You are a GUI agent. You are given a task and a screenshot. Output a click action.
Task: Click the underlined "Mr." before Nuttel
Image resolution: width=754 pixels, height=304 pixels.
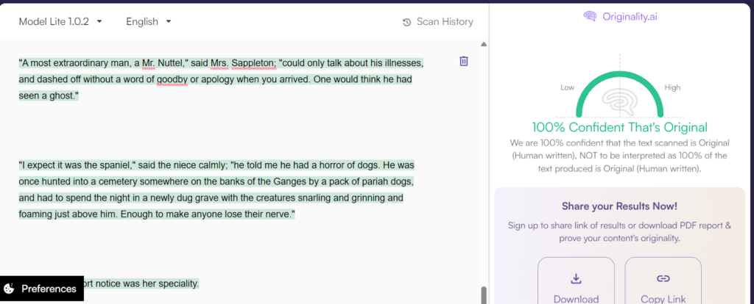pyautogui.click(x=149, y=63)
